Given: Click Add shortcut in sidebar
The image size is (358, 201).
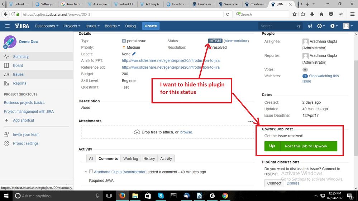Looking at the screenshot, I should pos(24,120).
